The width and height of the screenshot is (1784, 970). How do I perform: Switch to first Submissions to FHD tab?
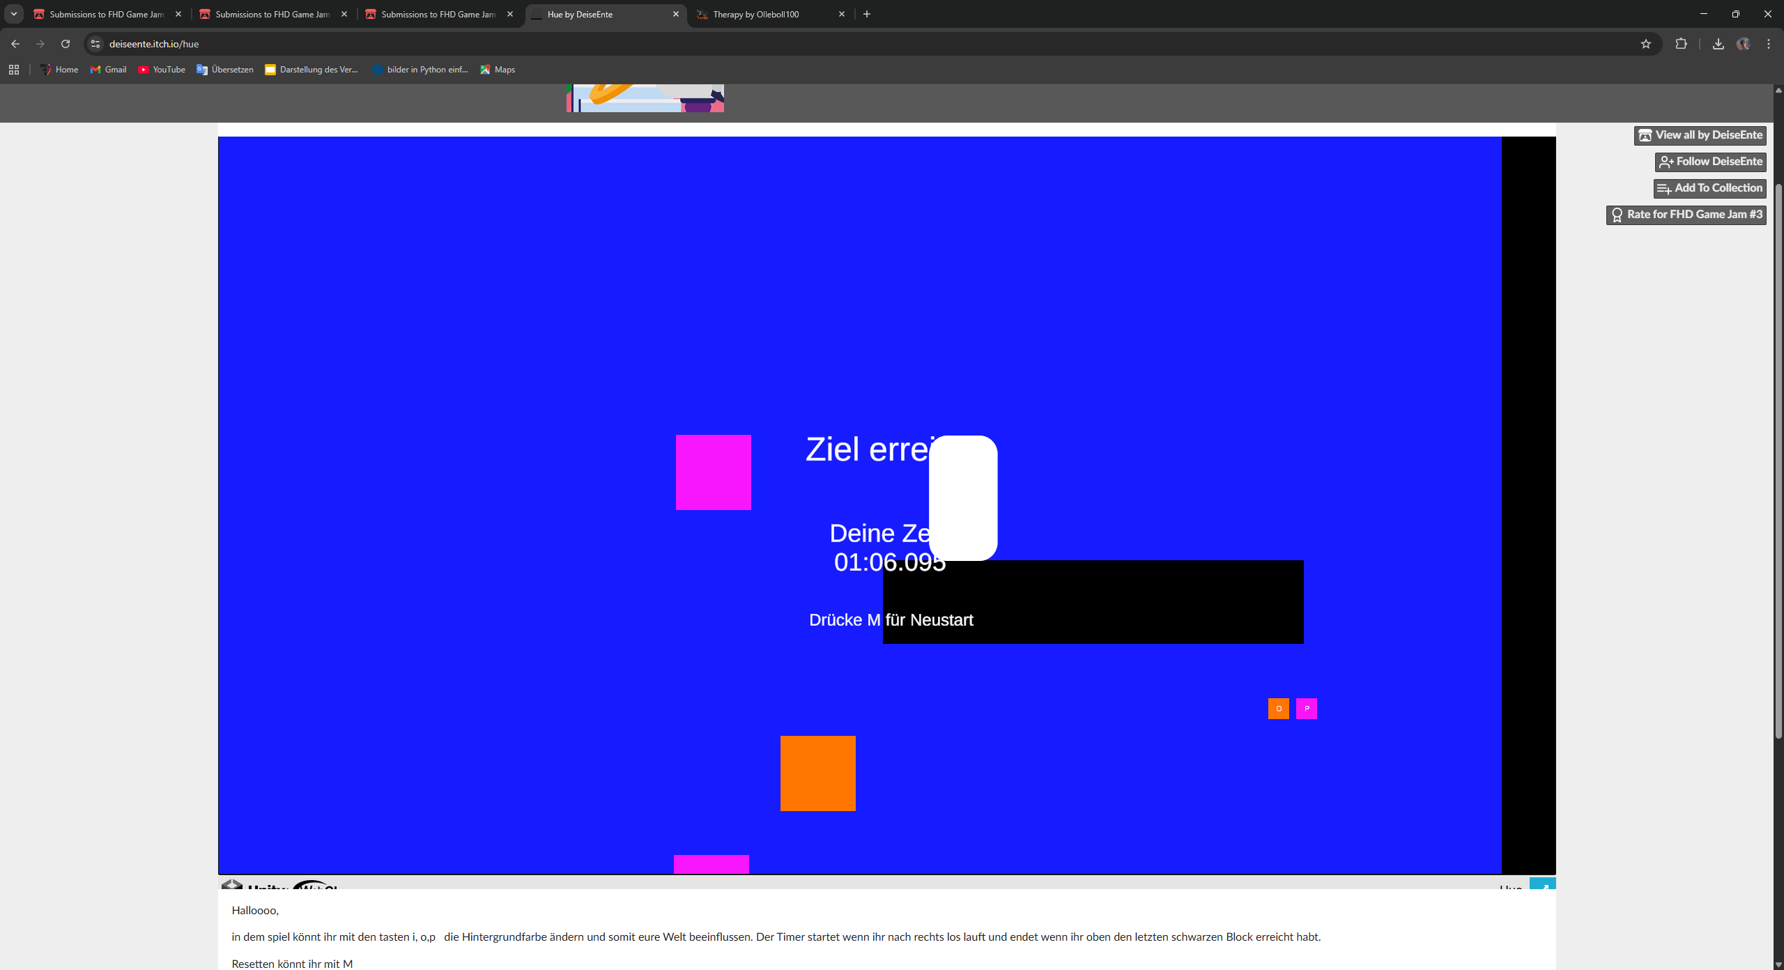[x=106, y=14]
